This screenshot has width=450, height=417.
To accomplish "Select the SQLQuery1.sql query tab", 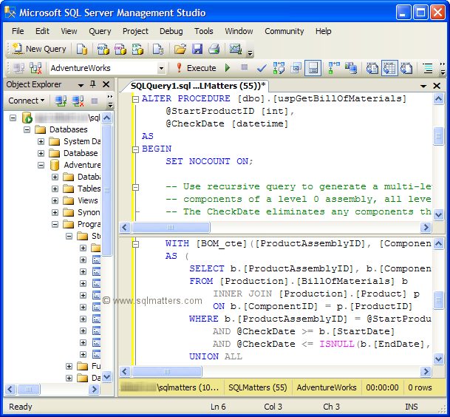I will click(198, 86).
